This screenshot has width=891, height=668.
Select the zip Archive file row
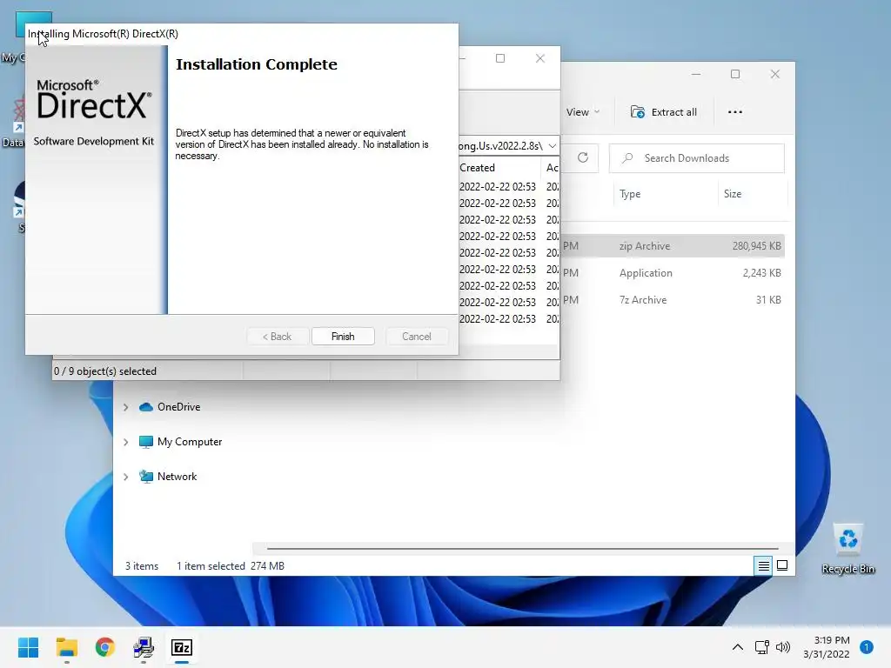click(x=673, y=246)
